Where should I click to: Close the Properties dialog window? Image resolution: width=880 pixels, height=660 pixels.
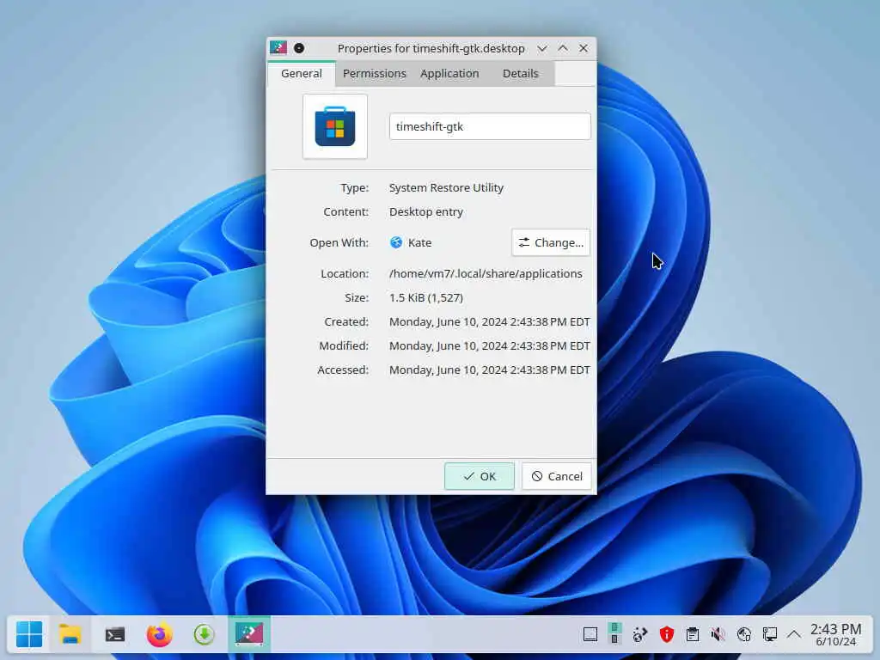[584, 48]
